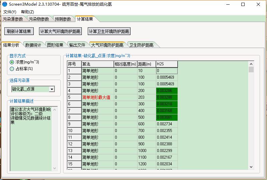267x180 pixels.
Task: Click the 0.002299 concentration cell
Action: pyautogui.click(x=167, y=151)
